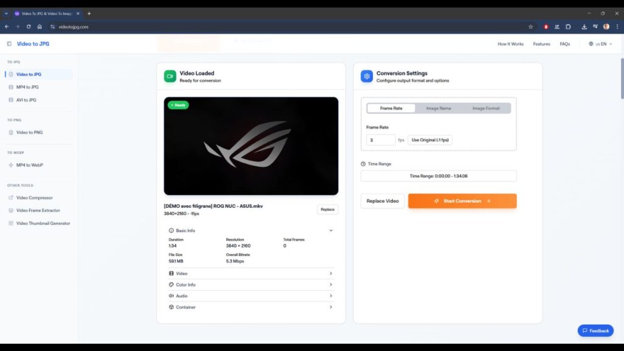
Task: Open the How It Works menu item
Action: [510, 44]
